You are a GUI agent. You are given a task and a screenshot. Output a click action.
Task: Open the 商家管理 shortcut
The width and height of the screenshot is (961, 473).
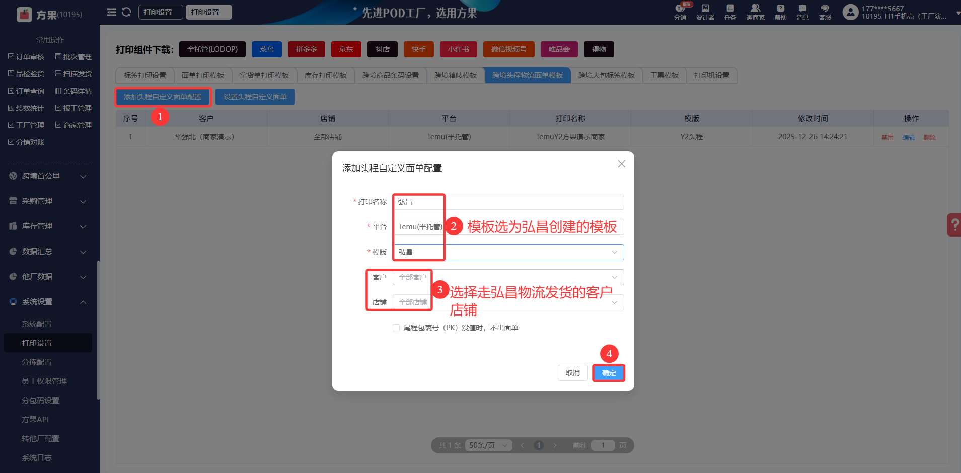tap(73, 125)
